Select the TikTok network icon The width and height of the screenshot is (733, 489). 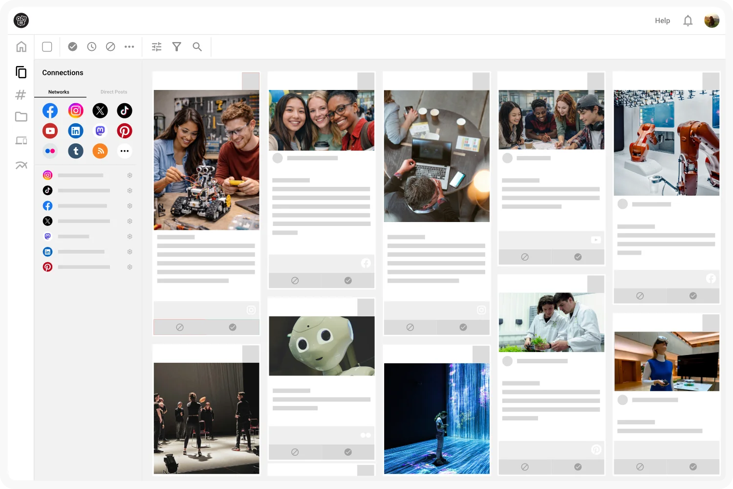coord(125,111)
